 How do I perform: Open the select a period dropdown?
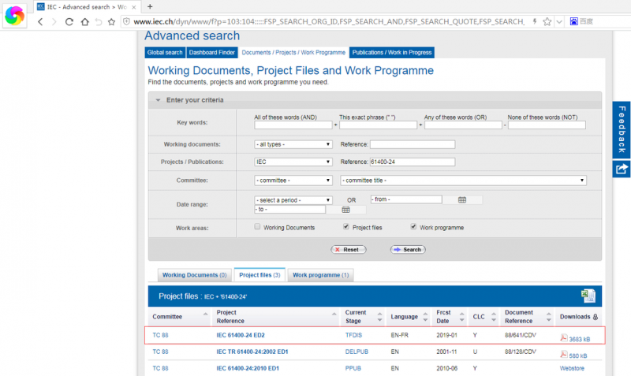[293, 200]
